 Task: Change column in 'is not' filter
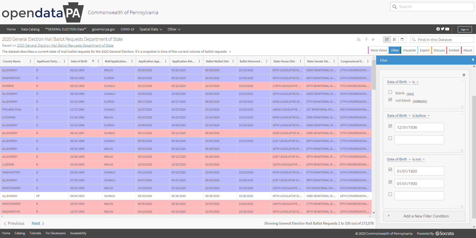click(399, 159)
